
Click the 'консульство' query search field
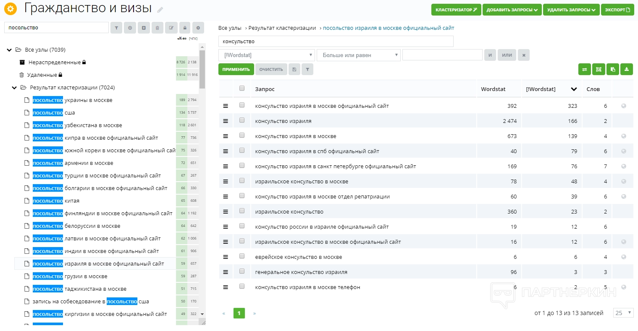(336, 42)
